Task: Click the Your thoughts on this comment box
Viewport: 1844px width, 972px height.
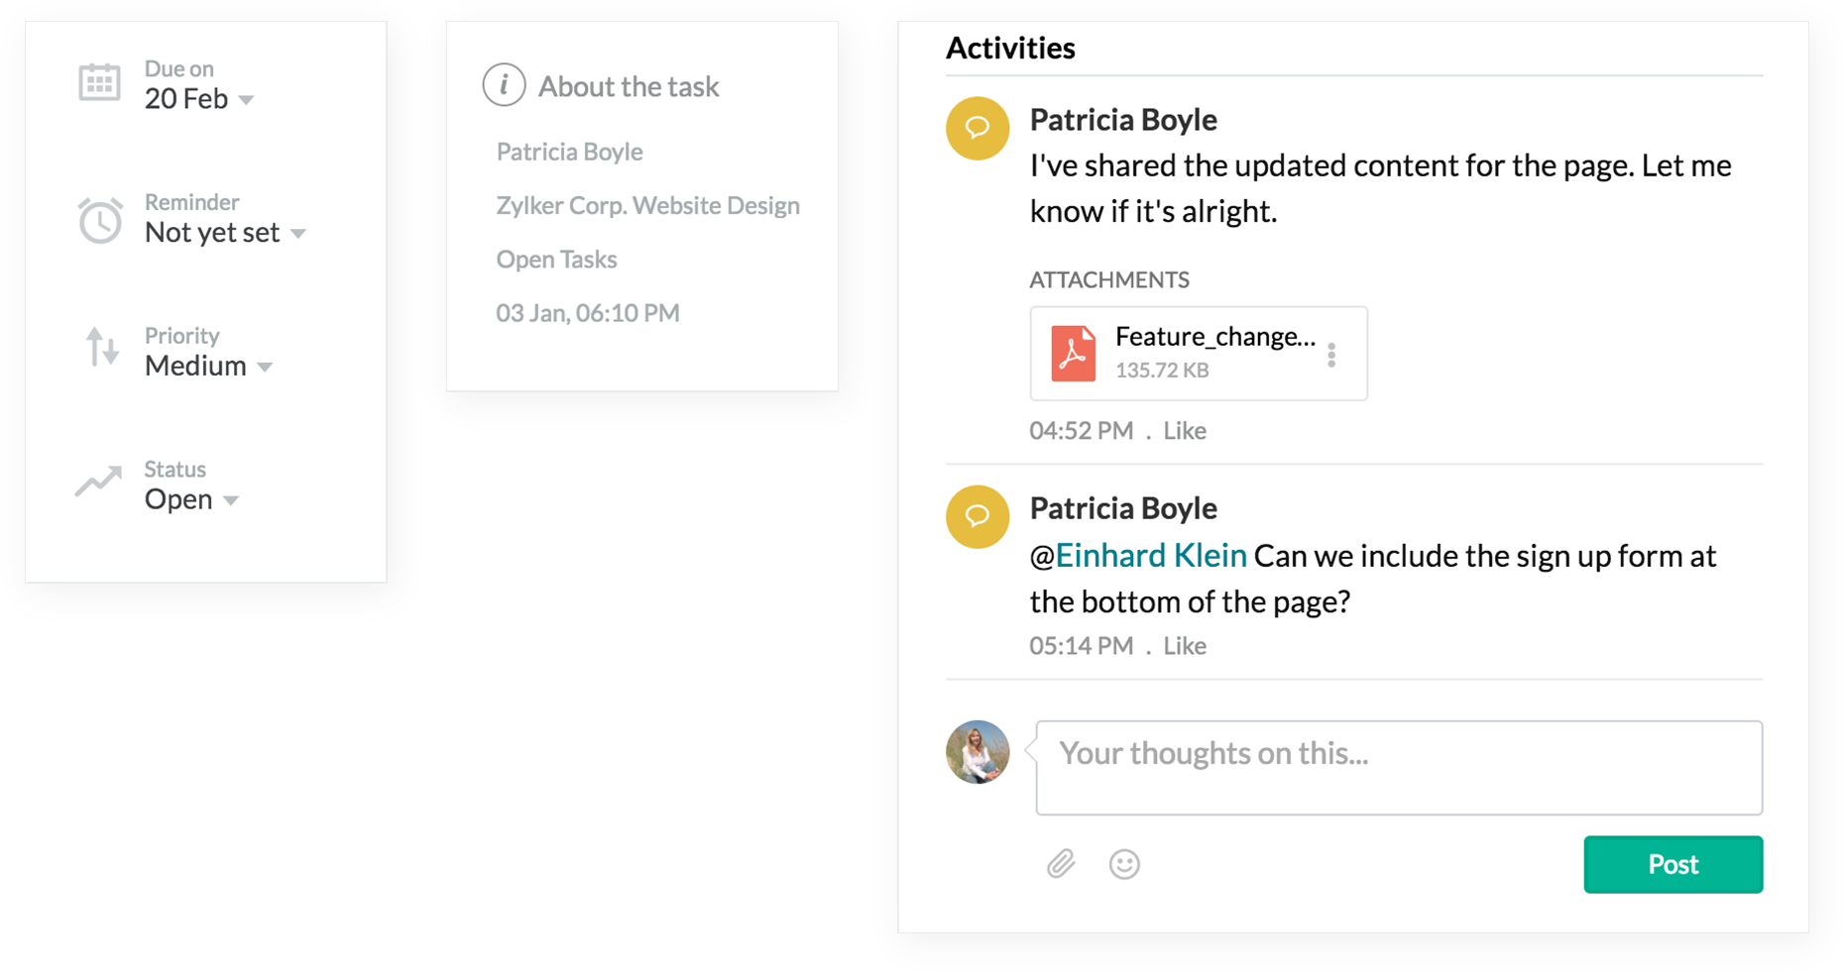Action: [x=1398, y=768]
